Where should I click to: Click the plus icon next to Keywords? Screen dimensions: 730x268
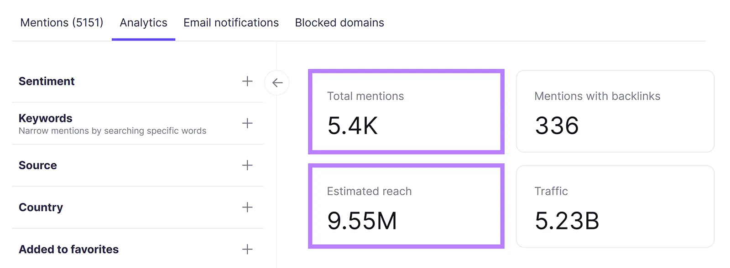(247, 123)
